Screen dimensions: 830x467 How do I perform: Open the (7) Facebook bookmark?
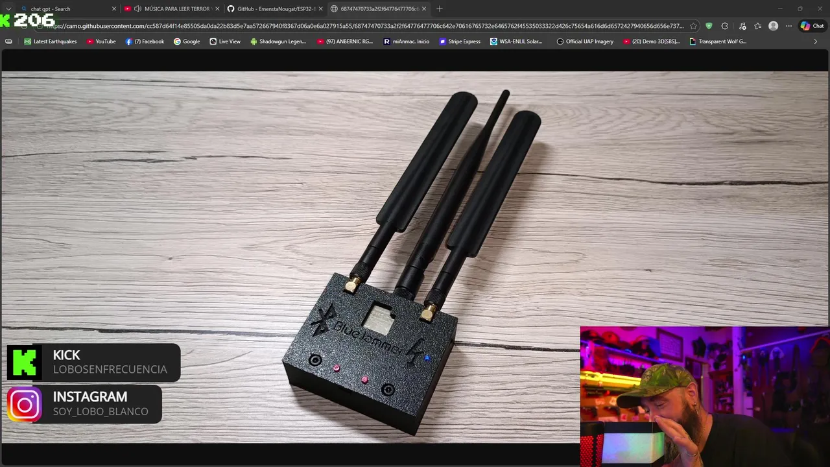[145, 42]
